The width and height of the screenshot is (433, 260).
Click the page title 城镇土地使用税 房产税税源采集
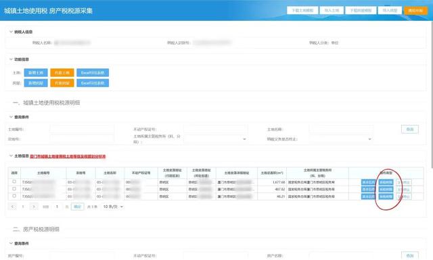click(x=48, y=11)
